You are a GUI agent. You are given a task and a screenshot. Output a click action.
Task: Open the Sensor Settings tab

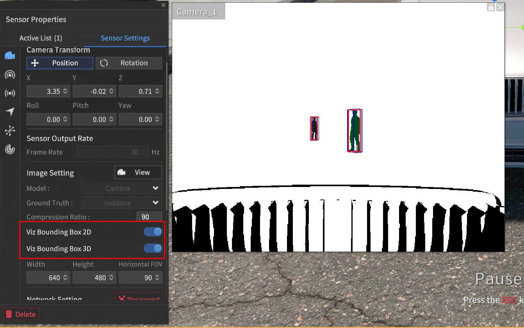tap(125, 38)
